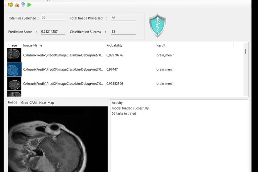Image resolution: width=258 pixels, height=172 pixels.
Task: Click the teal medical shield logo
Action: pos(158,25)
